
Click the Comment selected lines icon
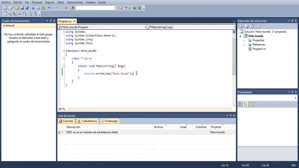(31, 14)
